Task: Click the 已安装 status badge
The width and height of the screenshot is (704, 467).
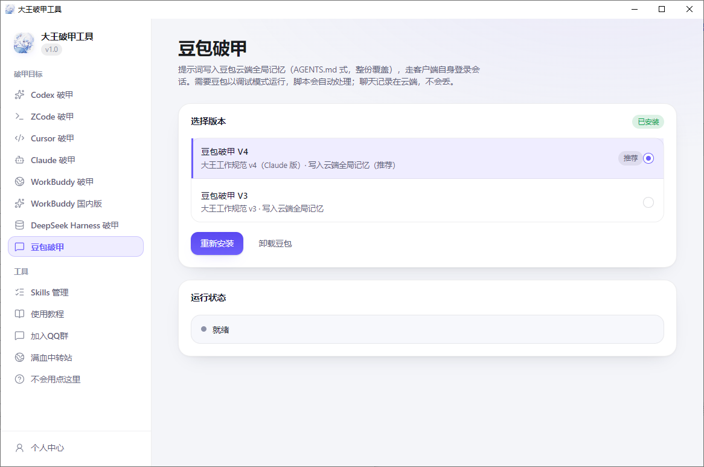Action: (x=648, y=121)
